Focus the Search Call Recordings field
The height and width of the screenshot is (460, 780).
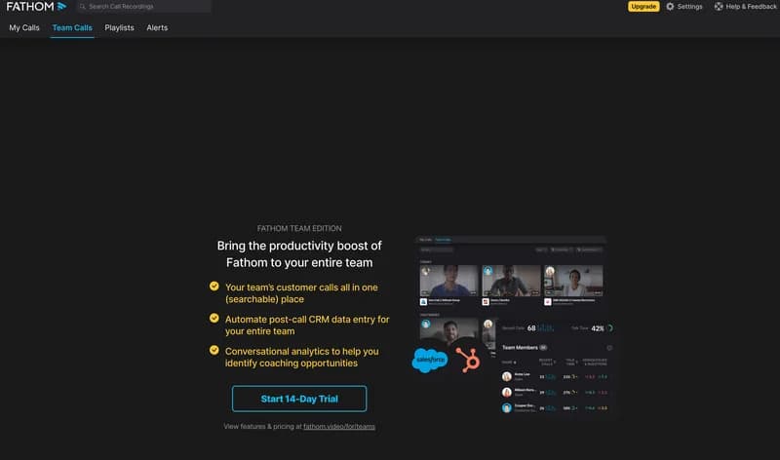(x=143, y=7)
